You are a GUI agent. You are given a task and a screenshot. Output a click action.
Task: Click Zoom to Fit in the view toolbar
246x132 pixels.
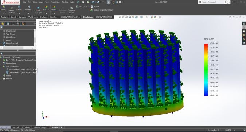120,17
